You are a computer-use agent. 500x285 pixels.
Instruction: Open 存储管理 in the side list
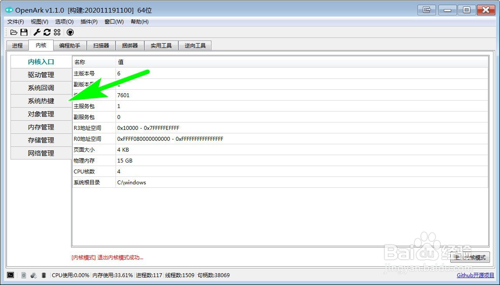[41, 140]
